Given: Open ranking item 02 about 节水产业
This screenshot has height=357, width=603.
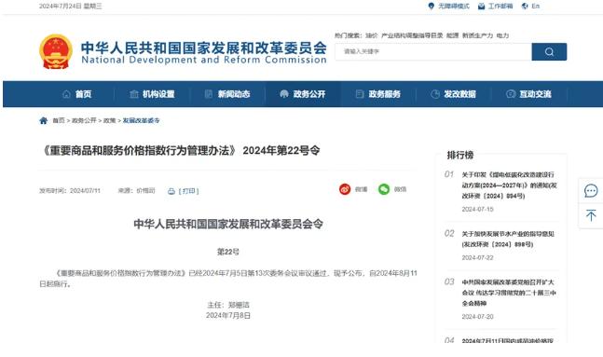Looking at the screenshot, I should (508, 239).
